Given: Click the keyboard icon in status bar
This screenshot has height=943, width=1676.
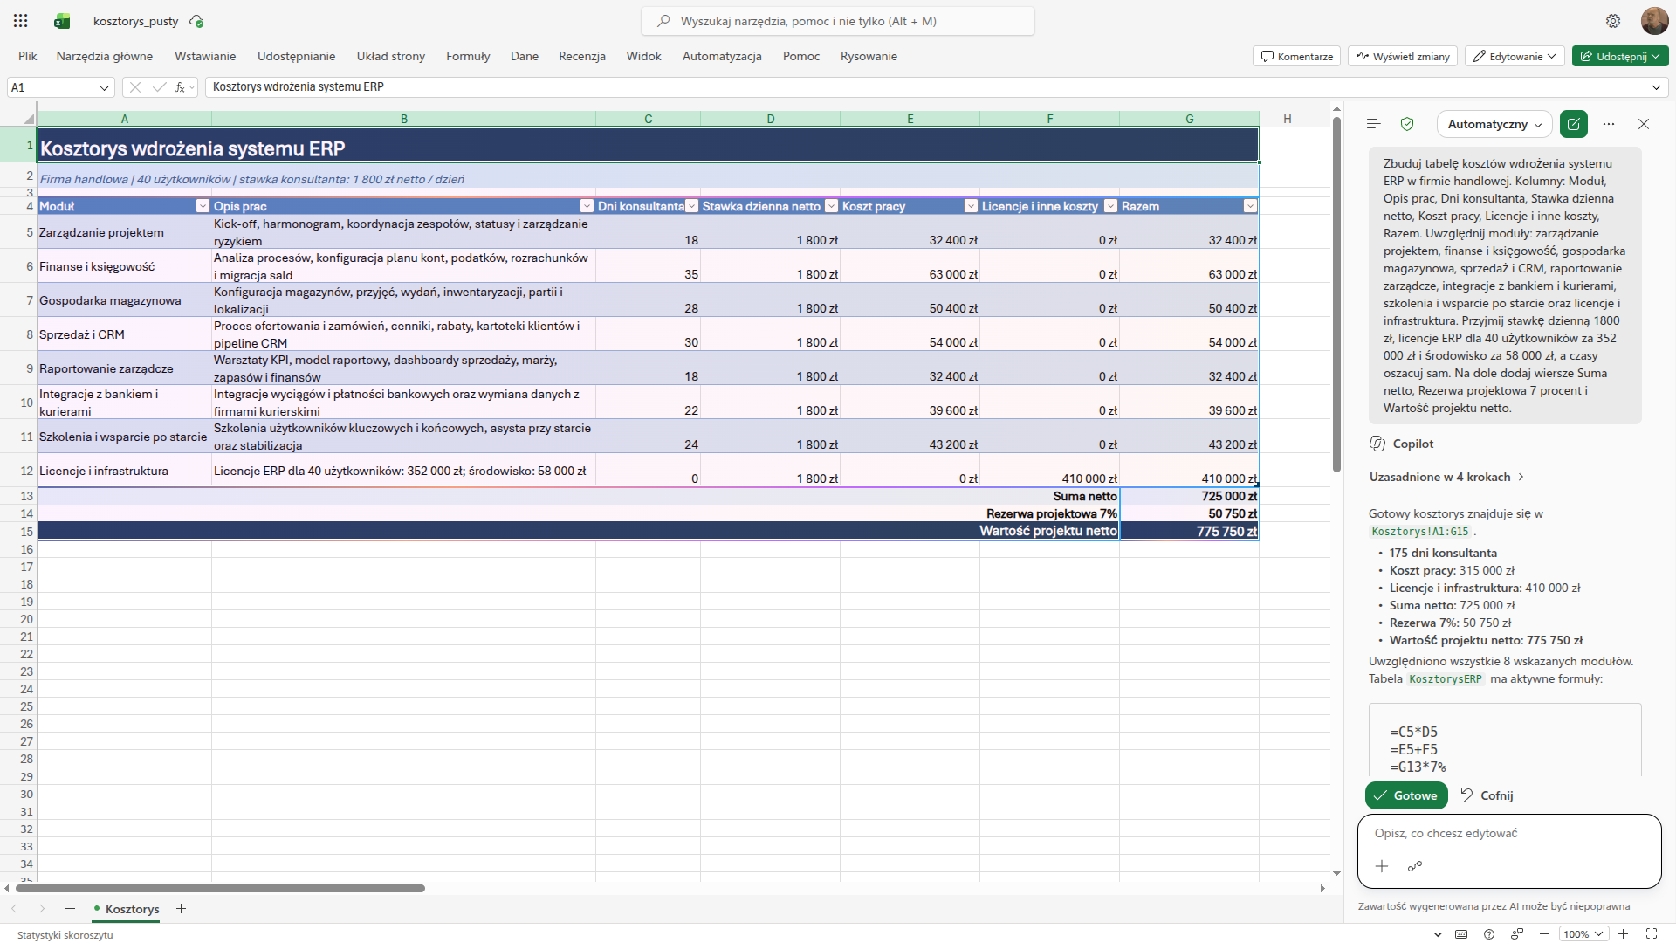Looking at the screenshot, I should pos(1461,934).
